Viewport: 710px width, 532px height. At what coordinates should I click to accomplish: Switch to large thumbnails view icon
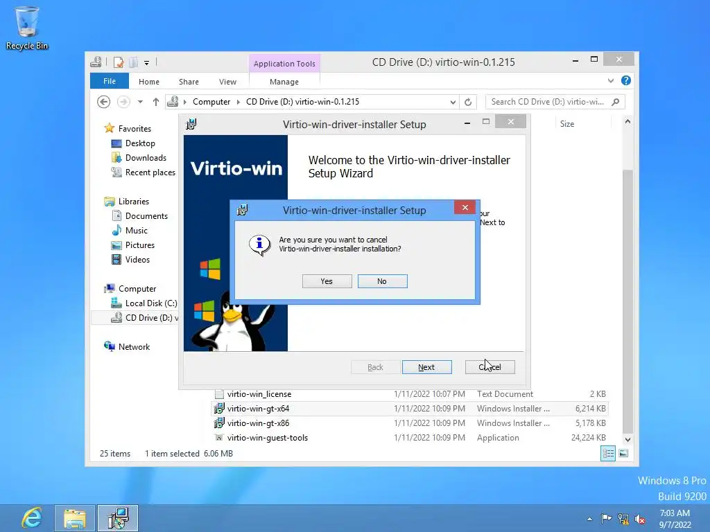[623, 453]
